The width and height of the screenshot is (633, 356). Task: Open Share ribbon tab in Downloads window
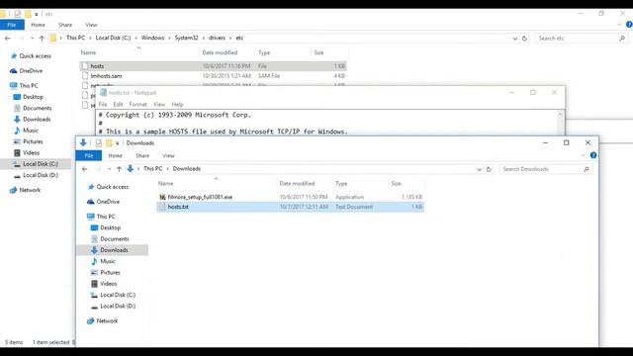tap(142, 155)
